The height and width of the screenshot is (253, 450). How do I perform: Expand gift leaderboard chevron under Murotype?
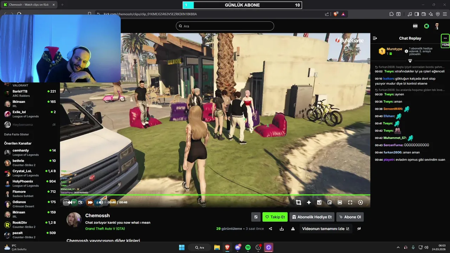[x=410, y=61]
